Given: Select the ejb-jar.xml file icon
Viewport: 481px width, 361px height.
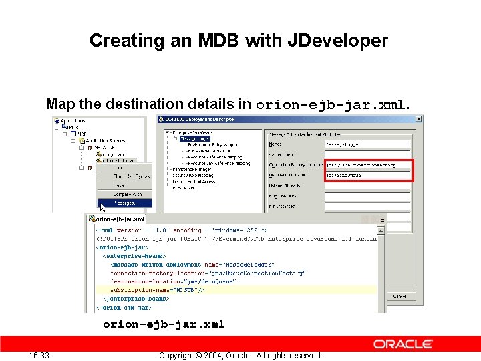Looking at the screenshot, I should pos(98,154).
